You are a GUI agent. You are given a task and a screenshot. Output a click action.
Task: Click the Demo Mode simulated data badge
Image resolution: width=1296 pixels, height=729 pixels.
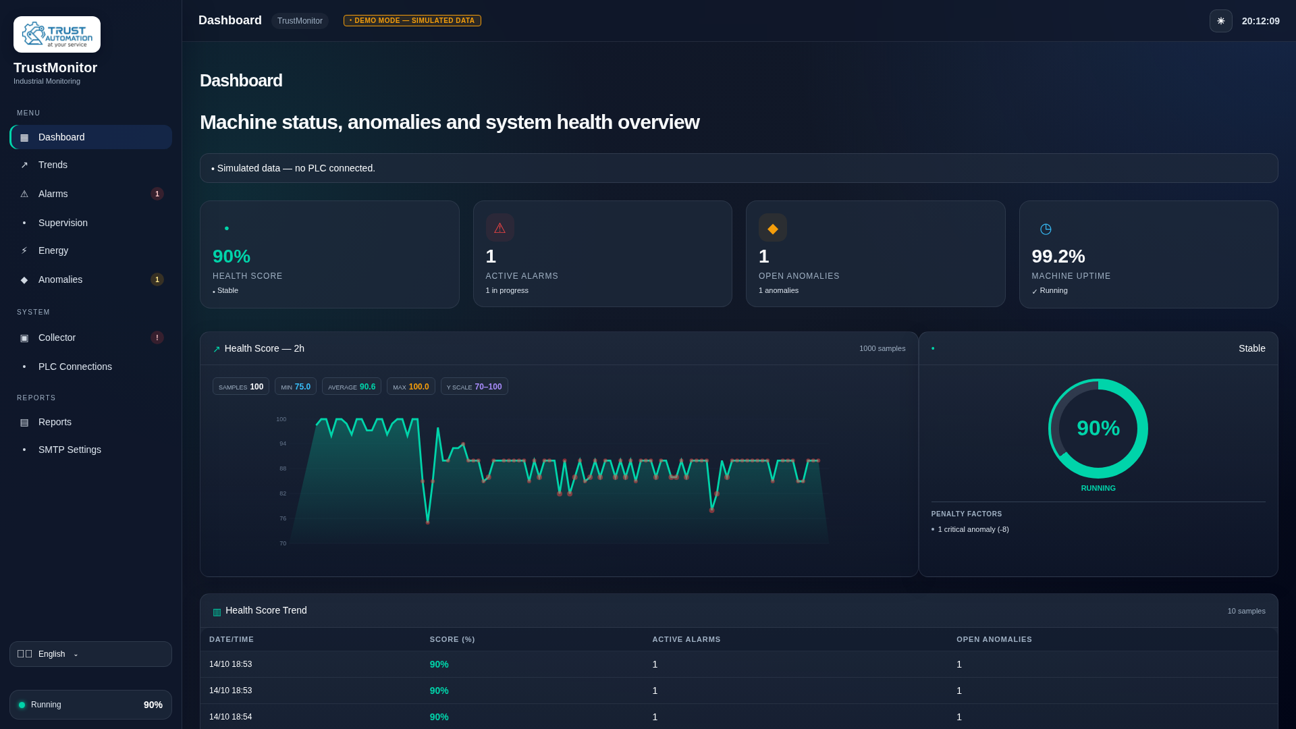click(x=412, y=21)
